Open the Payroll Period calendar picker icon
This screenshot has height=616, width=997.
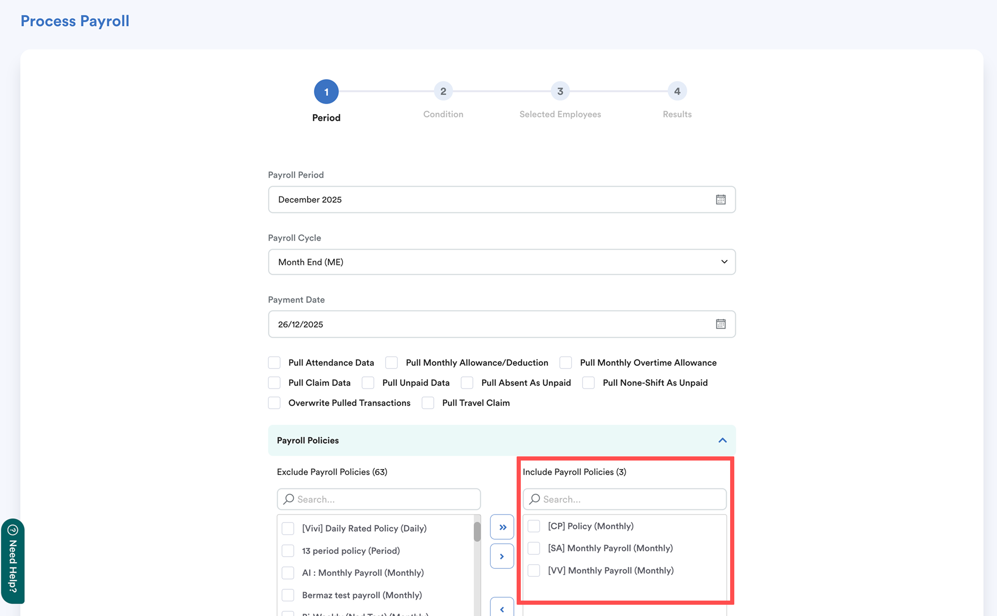(x=721, y=200)
